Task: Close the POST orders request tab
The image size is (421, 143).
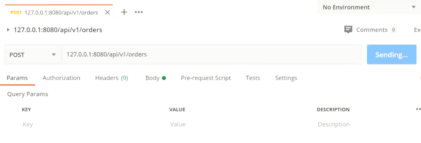Action: [x=107, y=12]
